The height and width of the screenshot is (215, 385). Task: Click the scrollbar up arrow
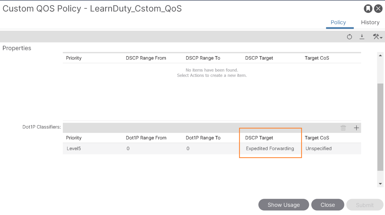pos(380,55)
